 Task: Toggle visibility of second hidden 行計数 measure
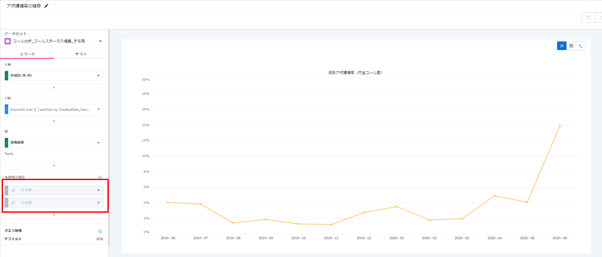click(13, 202)
